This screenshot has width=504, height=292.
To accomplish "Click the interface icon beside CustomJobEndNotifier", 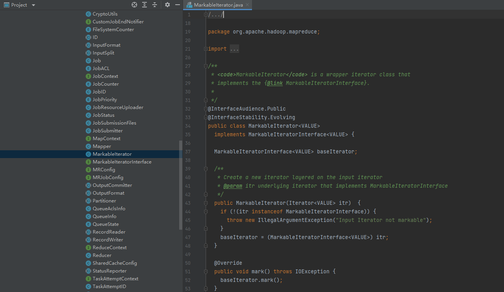I will click(x=88, y=22).
